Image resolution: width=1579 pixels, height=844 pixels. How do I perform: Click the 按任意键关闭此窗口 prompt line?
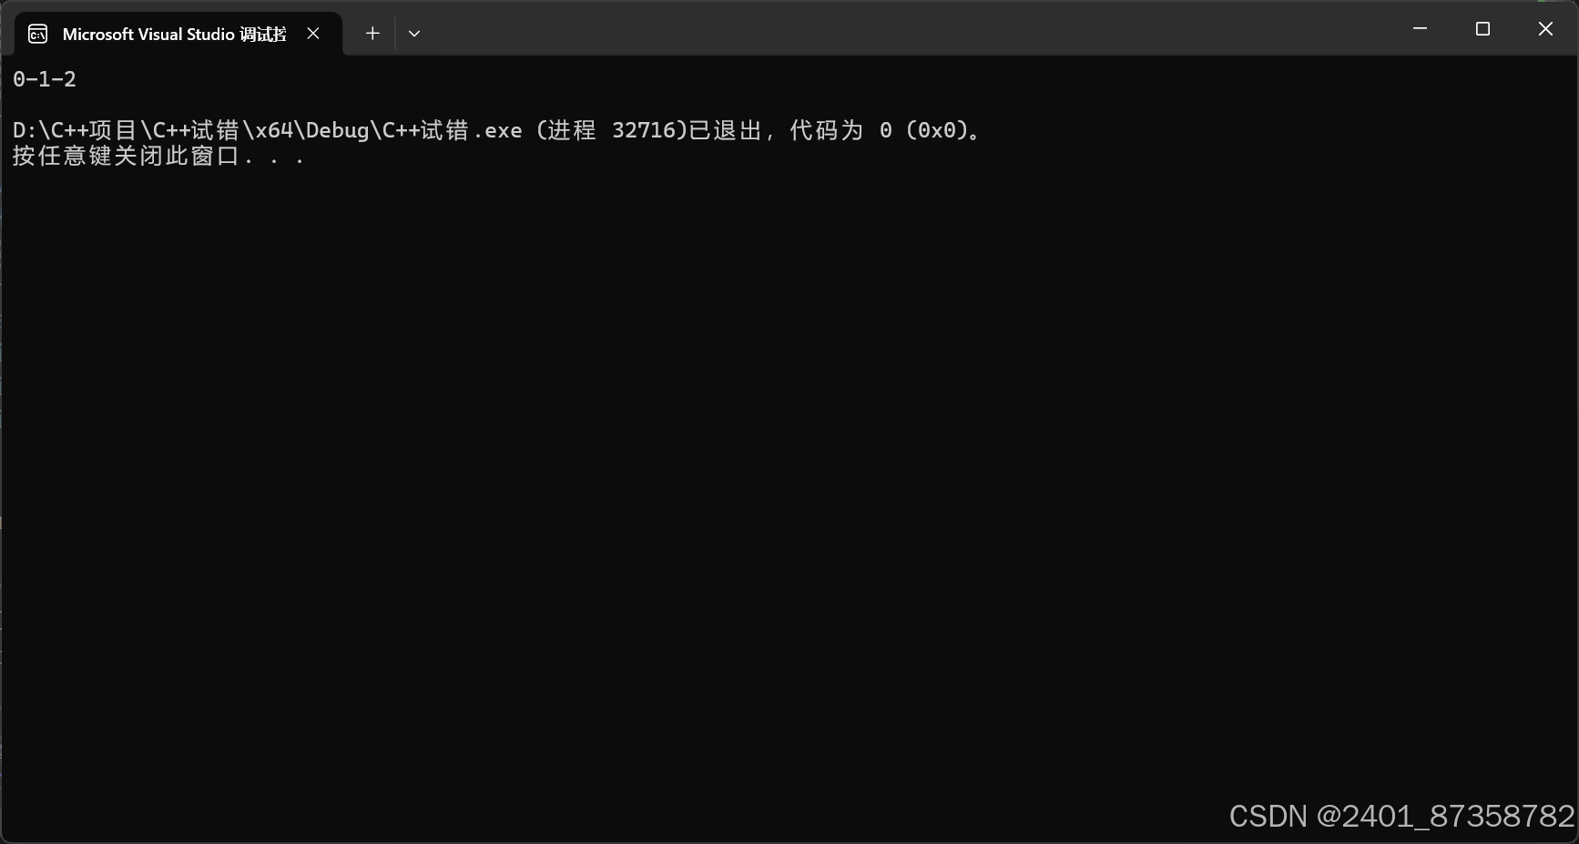click(x=158, y=156)
